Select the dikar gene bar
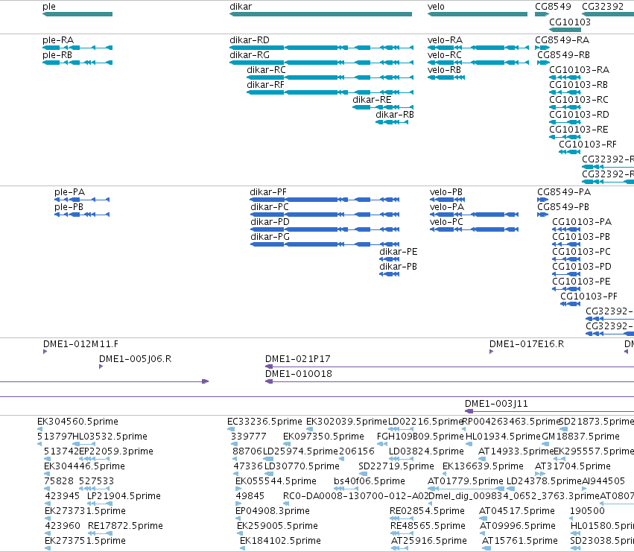The height and width of the screenshot is (552, 634). [x=320, y=14]
